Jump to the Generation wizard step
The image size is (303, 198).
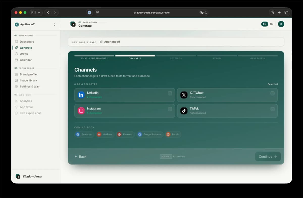258,57
